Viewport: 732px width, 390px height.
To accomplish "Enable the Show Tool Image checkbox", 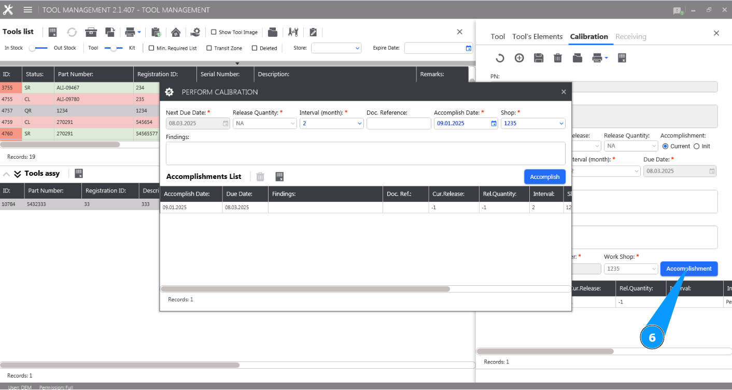I will [214, 32].
